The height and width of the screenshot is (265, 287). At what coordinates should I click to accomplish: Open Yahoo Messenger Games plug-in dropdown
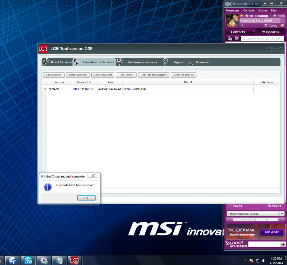point(282,214)
